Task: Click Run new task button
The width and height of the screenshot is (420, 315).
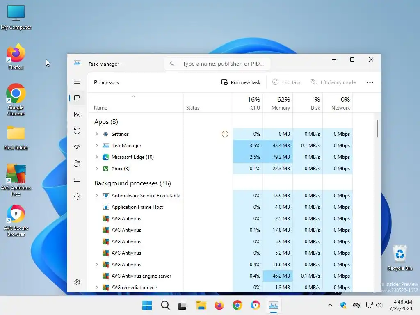Action: (x=241, y=82)
